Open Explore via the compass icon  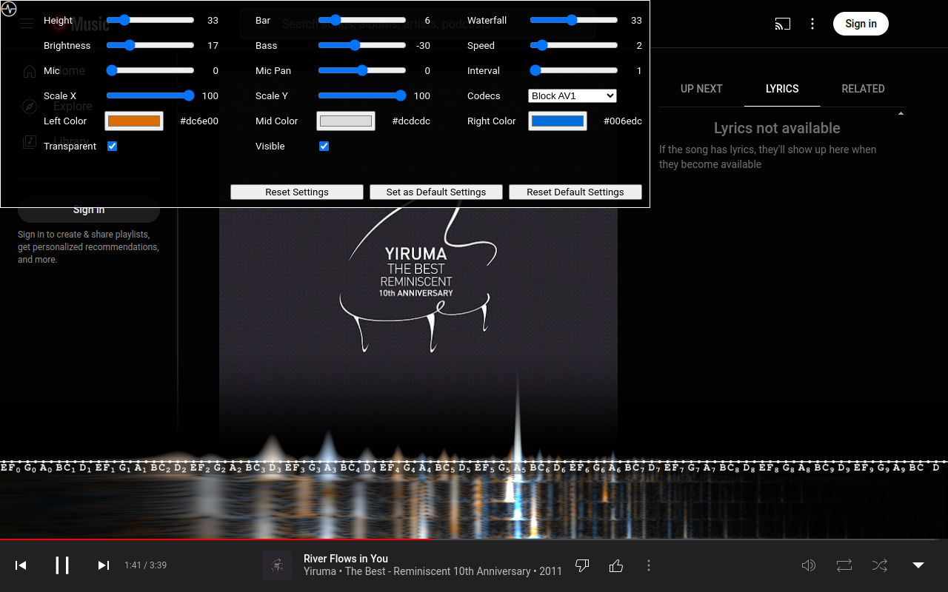point(30,107)
